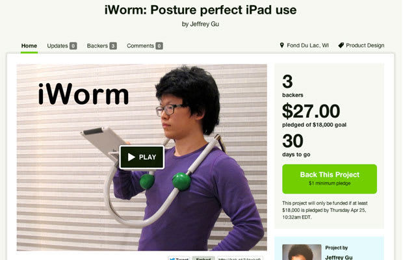Click the Tweet share button

(x=179, y=258)
